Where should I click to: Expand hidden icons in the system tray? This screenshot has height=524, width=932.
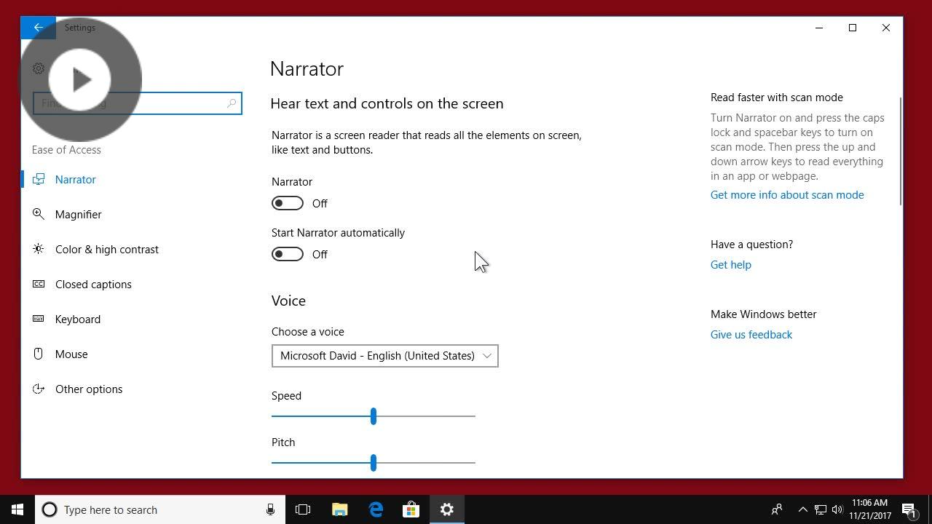tap(802, 509)
